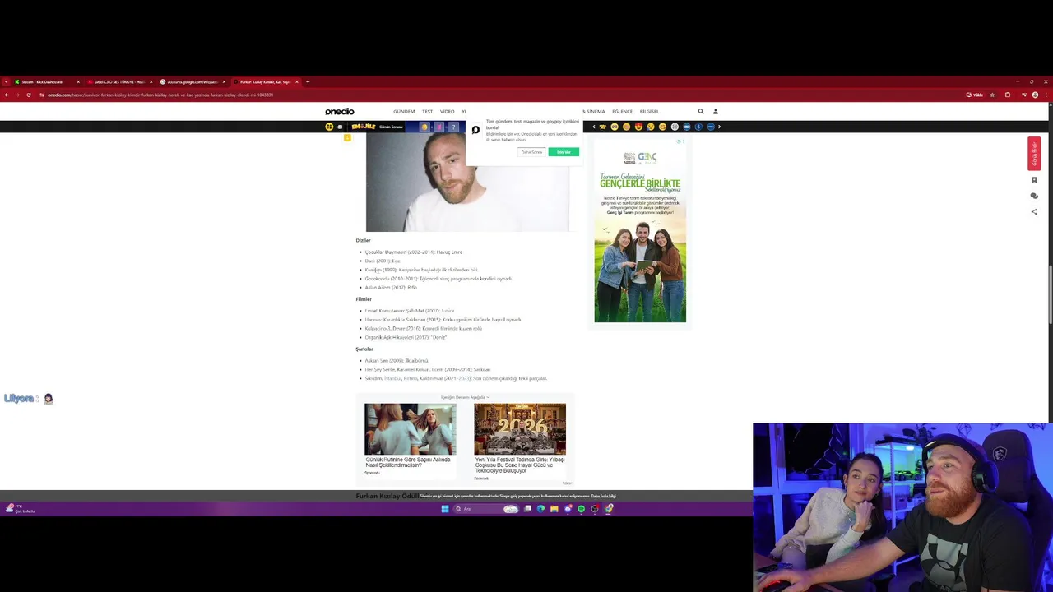This screenshot has height=592, width=1053.
Task: Open Microsoft Edge from taskbar
Action: 540,509
